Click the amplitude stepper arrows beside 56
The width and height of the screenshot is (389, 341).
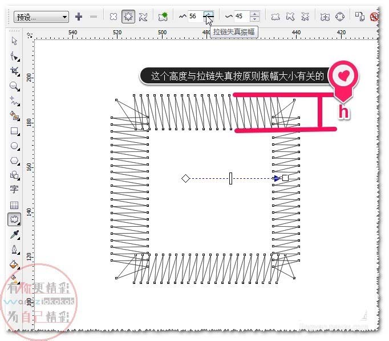[208, 17]
